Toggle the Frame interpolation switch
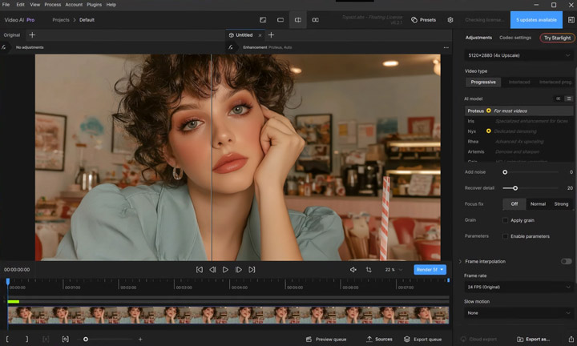 point(566,261)
